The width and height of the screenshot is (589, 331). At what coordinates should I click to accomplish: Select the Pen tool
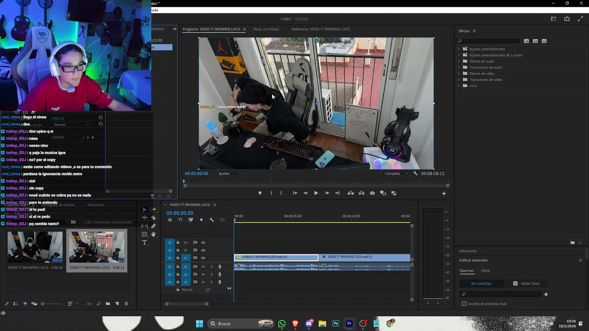pyautogui.click(x=153, y=226)
